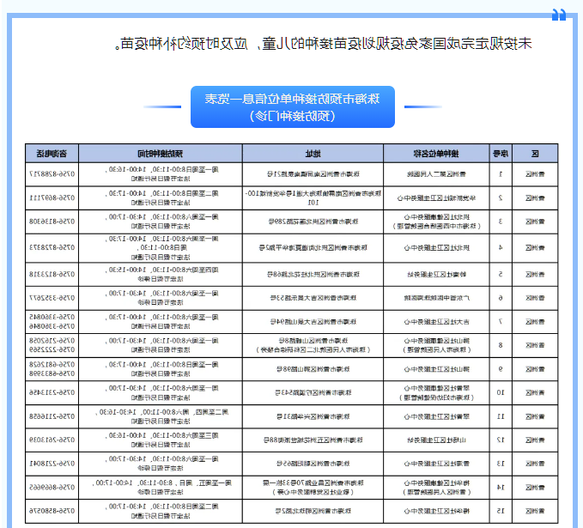
Task: Click 翠香社区健康服务中心 unit name
Action: (436, 388)
